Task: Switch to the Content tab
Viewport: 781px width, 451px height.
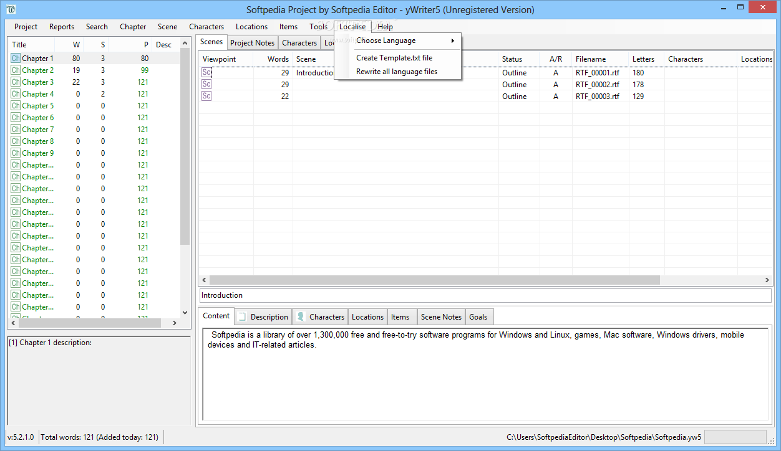Action: (x=216, y=316)
